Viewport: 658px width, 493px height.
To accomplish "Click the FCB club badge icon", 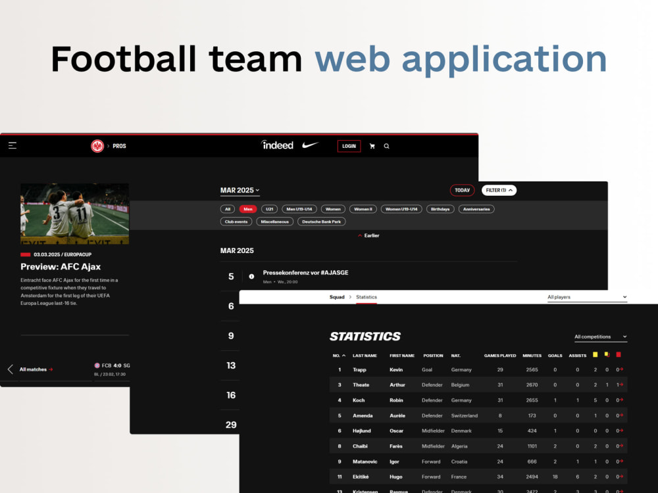I will pos(97,365).
